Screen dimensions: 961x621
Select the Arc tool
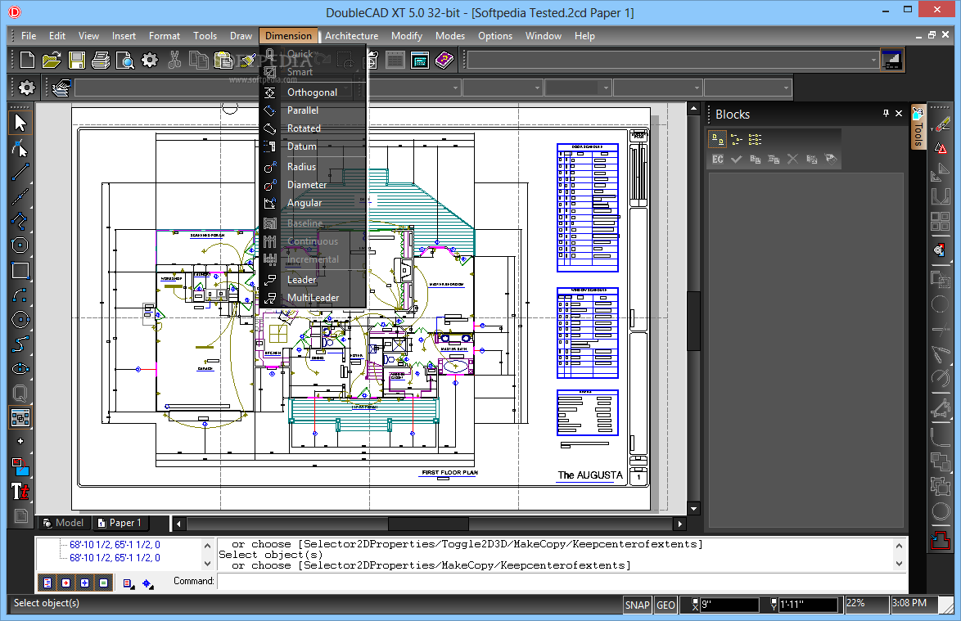[x=20, y=295]
